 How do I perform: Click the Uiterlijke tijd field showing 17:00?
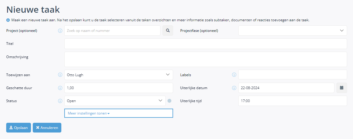[293, 101]
